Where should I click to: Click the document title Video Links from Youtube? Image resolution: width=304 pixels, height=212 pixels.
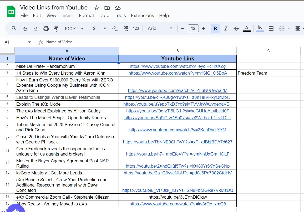[x=54, y=8]
